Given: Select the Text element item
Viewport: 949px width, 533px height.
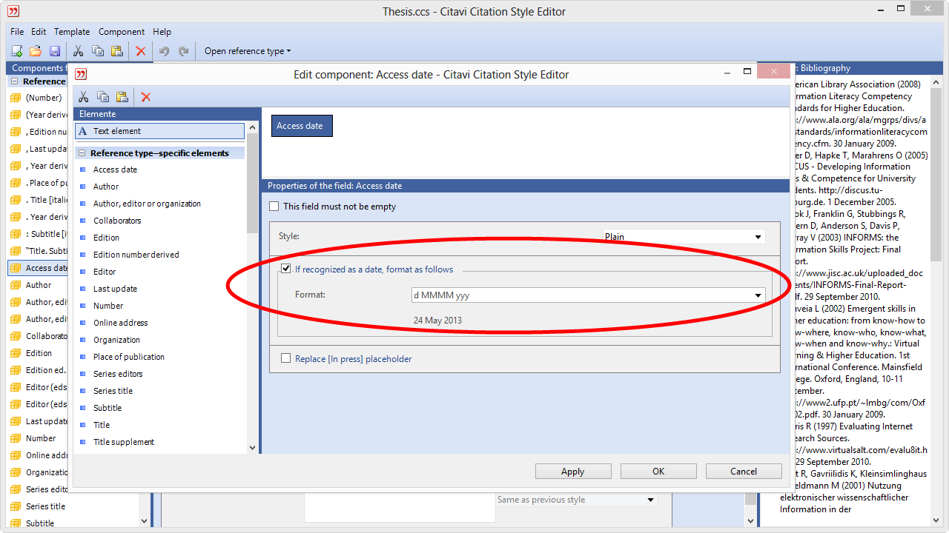Looking at the screenshot, I should [159, 131].
